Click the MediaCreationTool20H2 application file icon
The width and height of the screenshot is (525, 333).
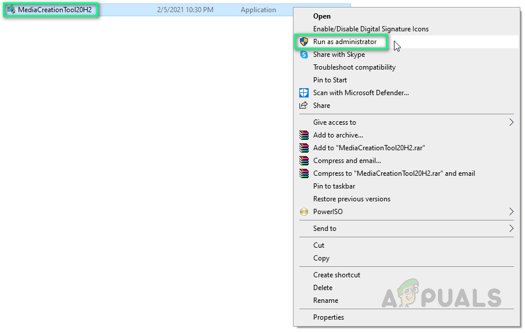[x=11, y=9]
